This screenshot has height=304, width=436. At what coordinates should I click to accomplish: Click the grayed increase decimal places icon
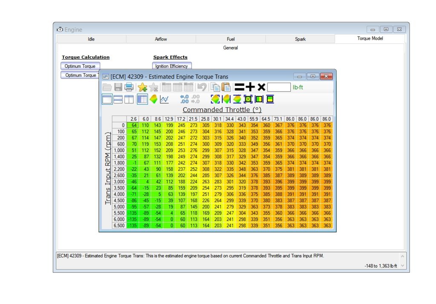point(195,99)
